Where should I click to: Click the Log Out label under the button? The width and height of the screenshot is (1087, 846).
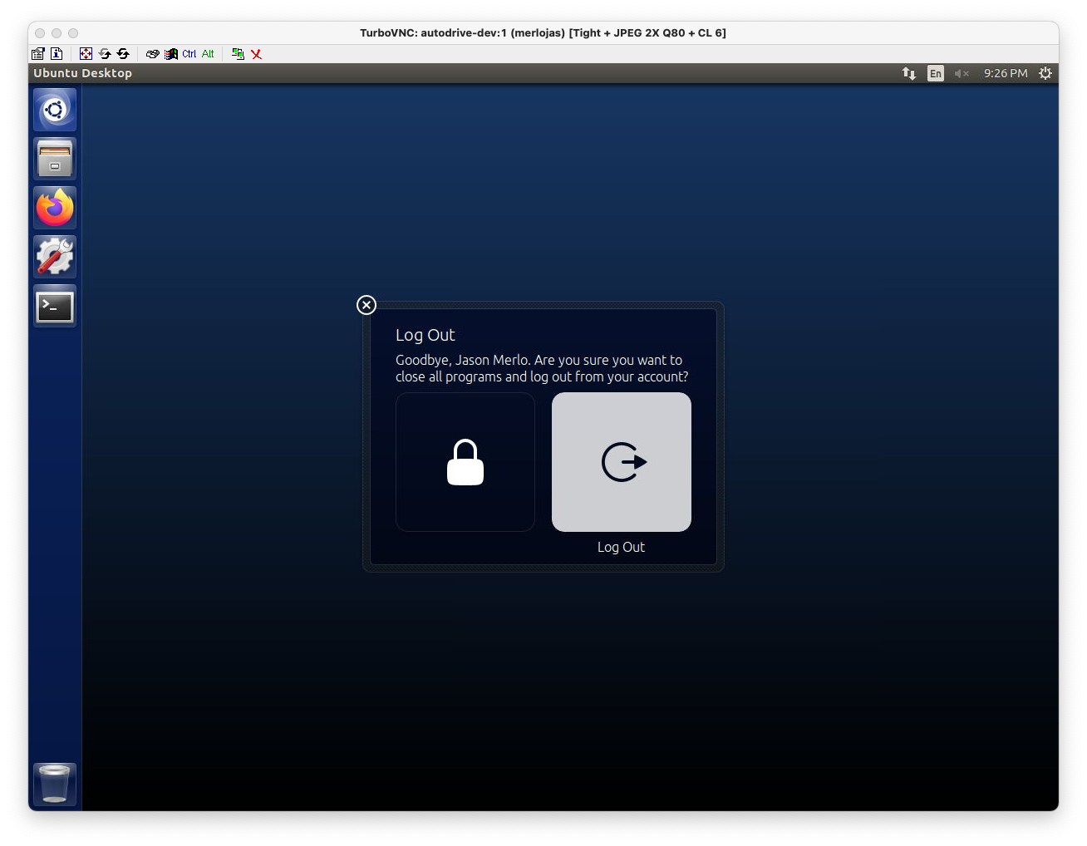pos(621,547)
